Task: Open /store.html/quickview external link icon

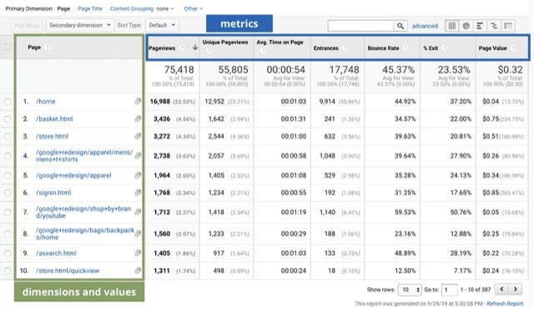Action: coord(138,270)
